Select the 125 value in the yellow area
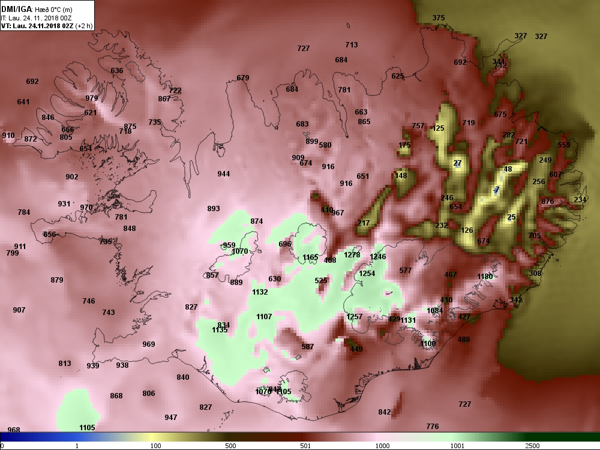 click(438, 128)
